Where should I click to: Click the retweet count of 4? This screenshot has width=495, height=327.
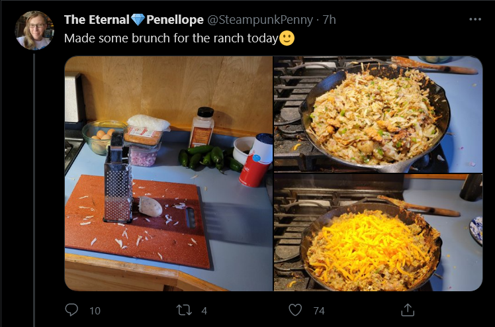coord(204,310)
